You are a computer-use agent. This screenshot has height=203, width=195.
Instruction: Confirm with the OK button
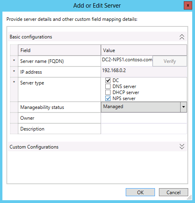pos(140,192)
